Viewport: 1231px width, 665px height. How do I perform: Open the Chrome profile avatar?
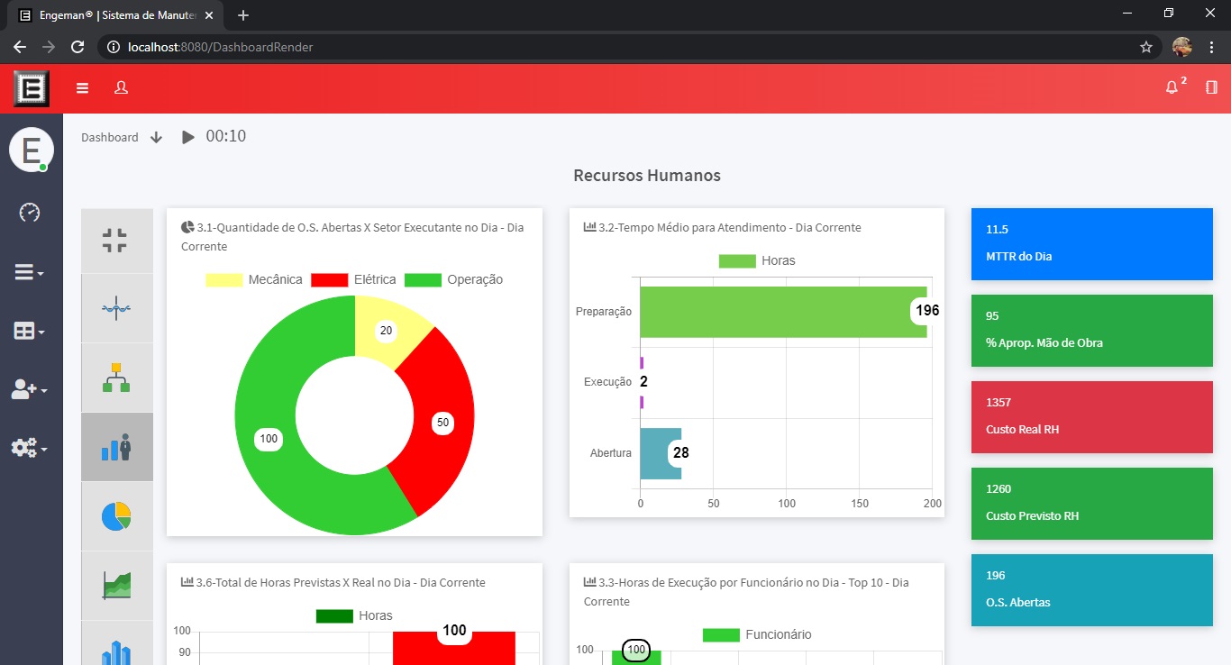[1181, 47]
